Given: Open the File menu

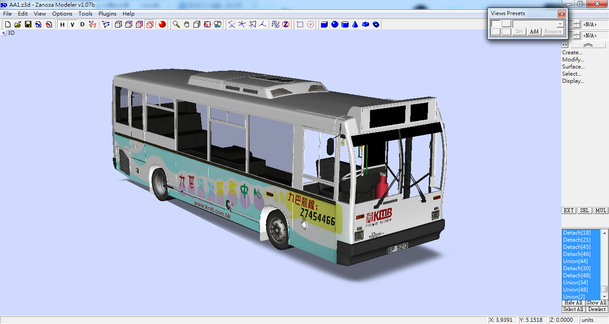Looking at the screenshot, I should click(7, 14).
